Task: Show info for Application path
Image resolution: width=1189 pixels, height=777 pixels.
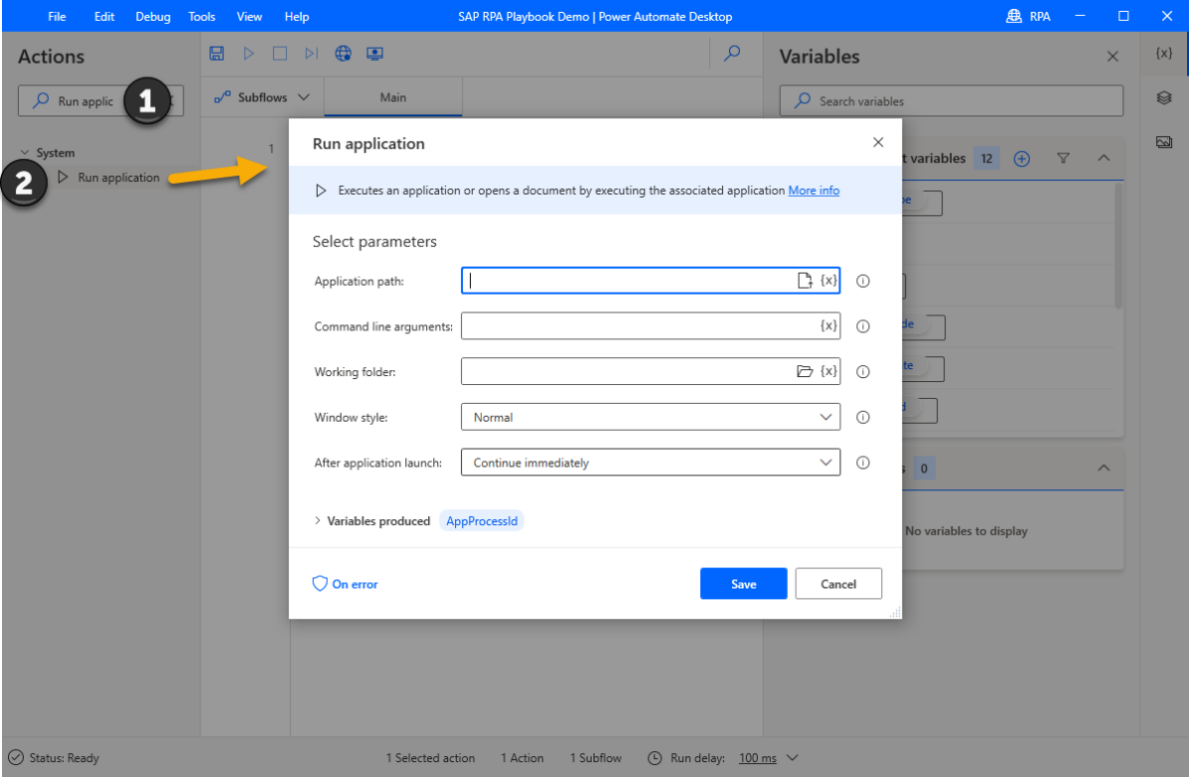Action: 863,281
